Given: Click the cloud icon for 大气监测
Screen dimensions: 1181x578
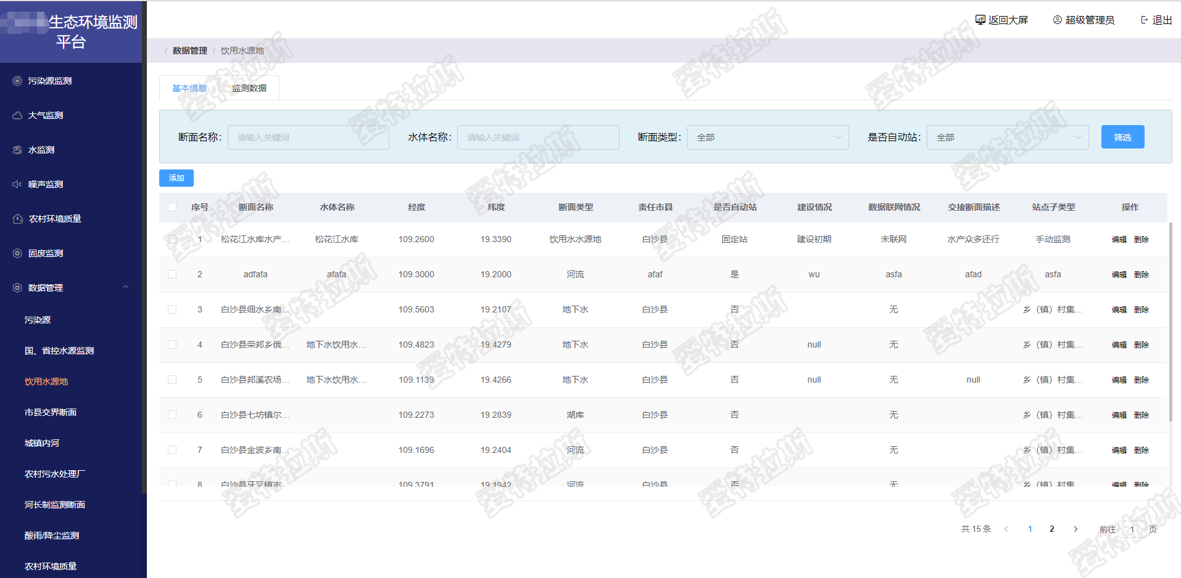Looking at the screenshot, I should [x=17, y=115].
